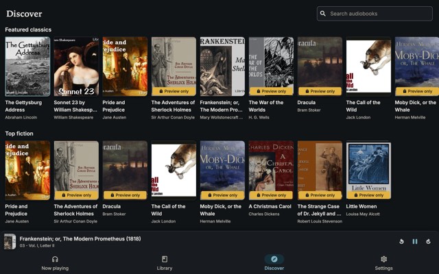Click the search magnifier icon
Screen dimensions: 439x274
tap(323, 14)
